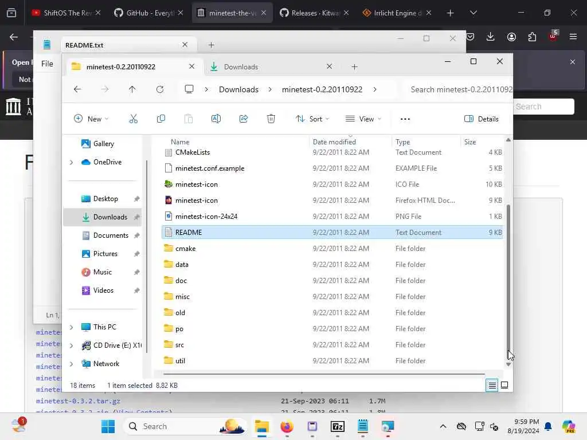The image size is (587, 440).
Task: Select the minetest.conf.example file
Action: (x=332, y=168)
